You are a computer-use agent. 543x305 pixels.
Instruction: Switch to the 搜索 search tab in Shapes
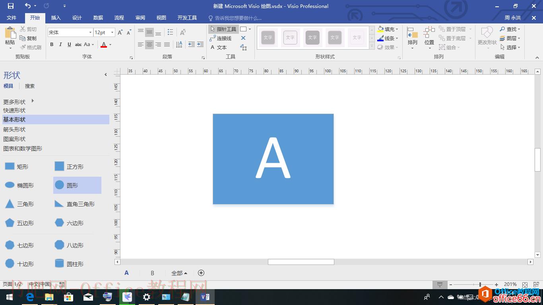30,86
